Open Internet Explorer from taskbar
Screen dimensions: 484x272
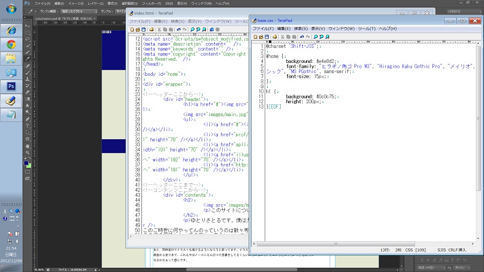pos(11,31)
